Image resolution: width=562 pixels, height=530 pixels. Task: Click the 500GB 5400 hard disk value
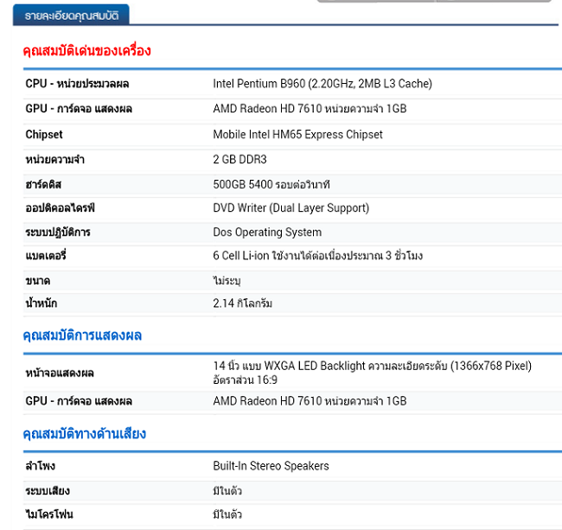(271, 185)
